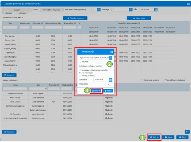191x142 pixels.
Task: Click the blue collapse chevron button
Action: coord(187,132)
